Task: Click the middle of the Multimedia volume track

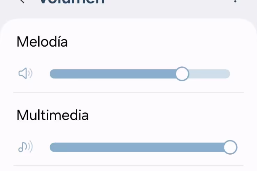Action: click(x=140, y=147)
